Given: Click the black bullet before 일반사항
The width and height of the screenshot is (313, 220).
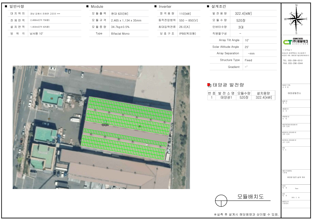Looking at the screenshot, I should pyautogui.click(x=6, y=6).
